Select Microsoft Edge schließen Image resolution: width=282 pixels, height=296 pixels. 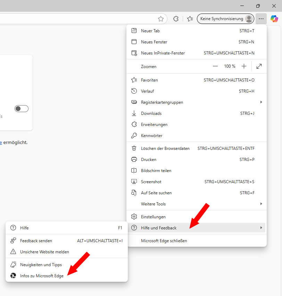click(197, 241)
